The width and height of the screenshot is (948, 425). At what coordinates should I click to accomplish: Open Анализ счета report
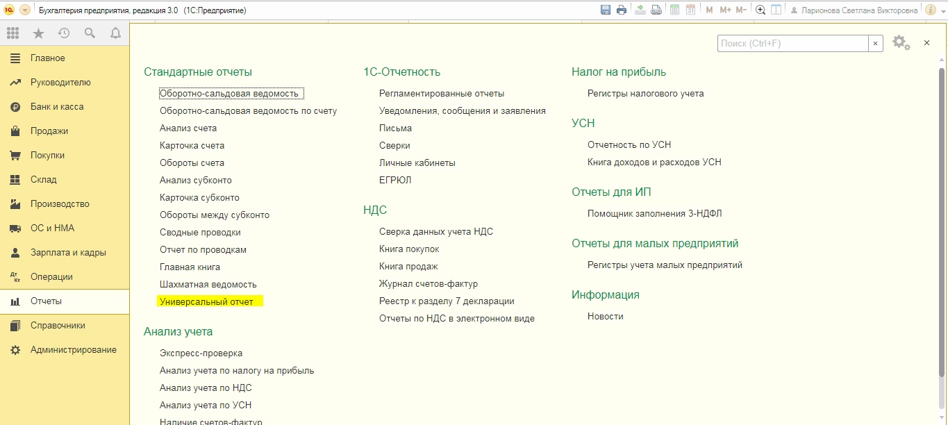[x=188, y=128]
